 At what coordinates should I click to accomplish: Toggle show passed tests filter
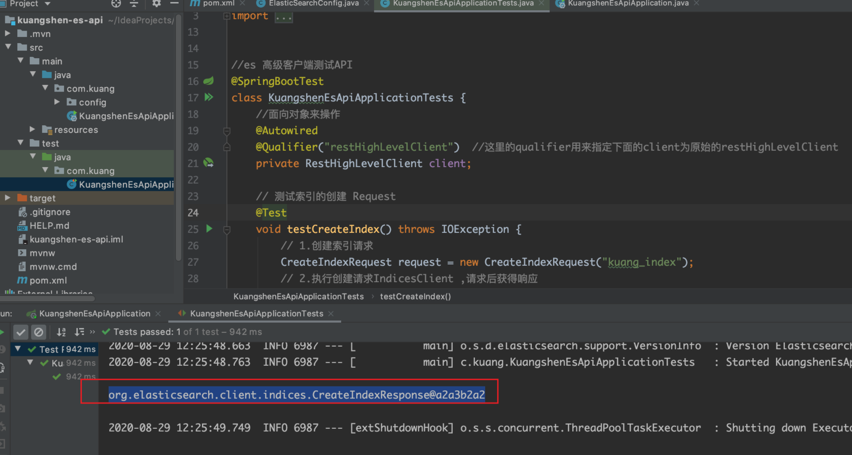point(20,332)
